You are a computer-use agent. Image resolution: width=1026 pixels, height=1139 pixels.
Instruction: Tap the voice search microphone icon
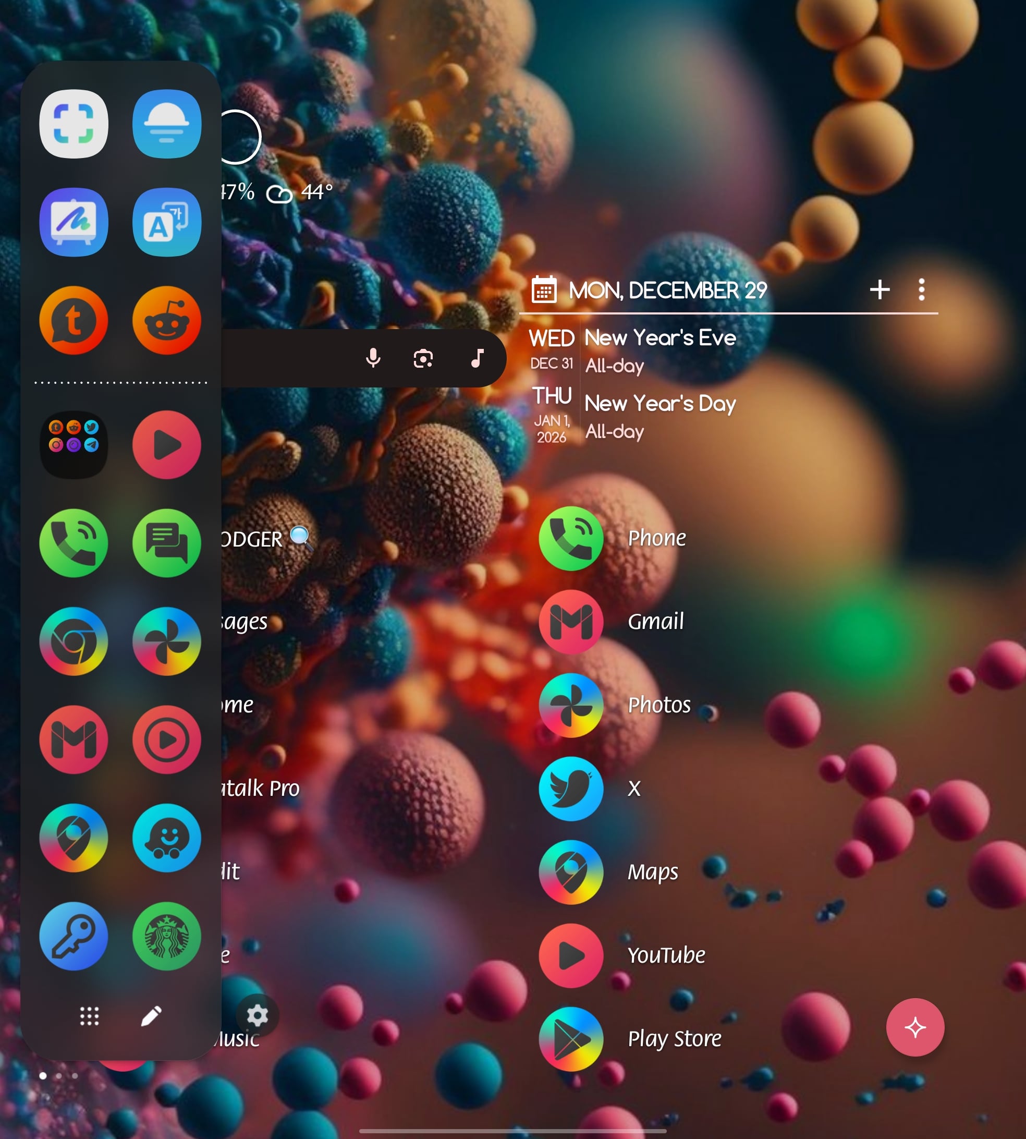[x=373, y=358]
